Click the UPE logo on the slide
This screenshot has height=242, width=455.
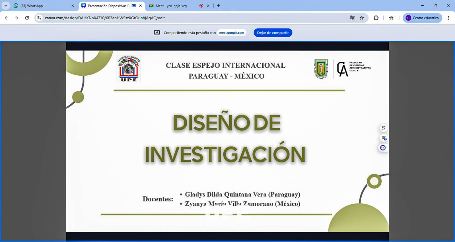(x=129, y=69)
